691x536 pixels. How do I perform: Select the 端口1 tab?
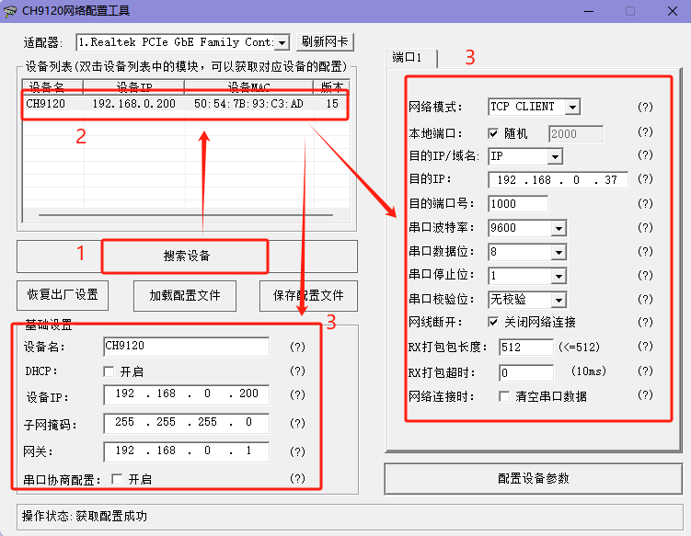(410, 58)
